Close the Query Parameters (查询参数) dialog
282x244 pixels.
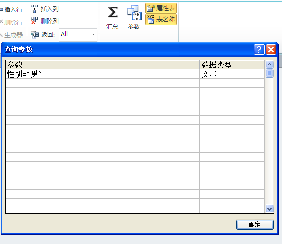271,49
